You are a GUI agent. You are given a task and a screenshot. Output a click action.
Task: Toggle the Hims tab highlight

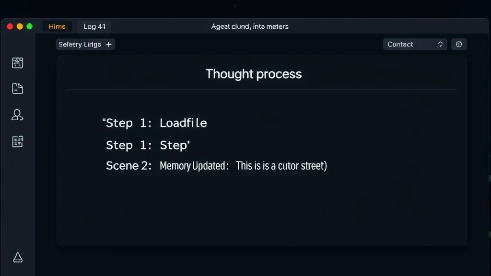pyautogui.click(x=57, y=26)
